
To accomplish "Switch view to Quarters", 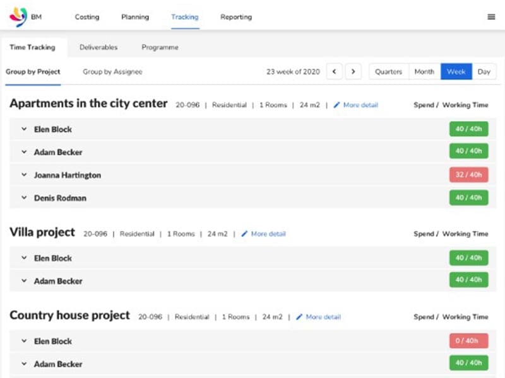I will tap(388, 72).
